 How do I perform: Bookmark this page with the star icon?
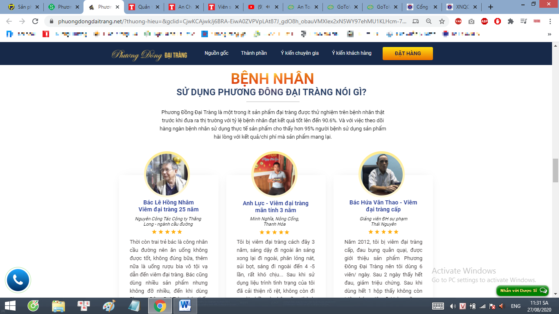click(x=442, y=21)
